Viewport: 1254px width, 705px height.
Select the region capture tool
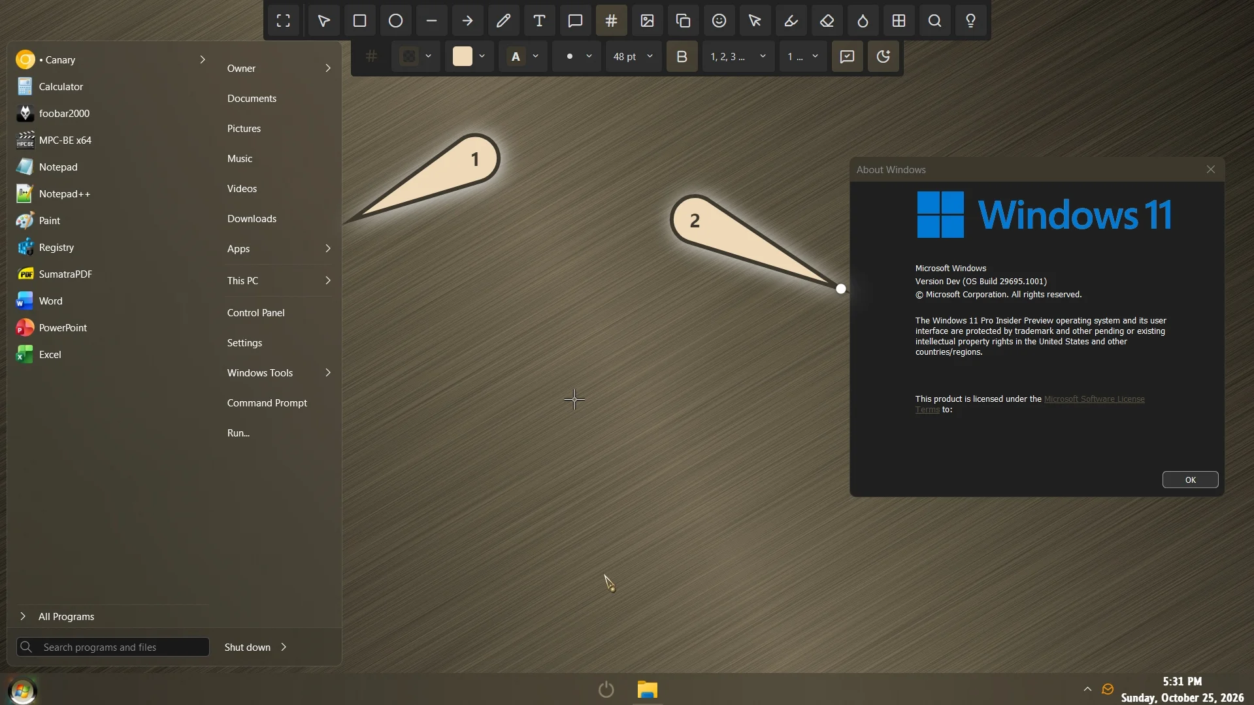pyautogui.click(x=283, y=21)
